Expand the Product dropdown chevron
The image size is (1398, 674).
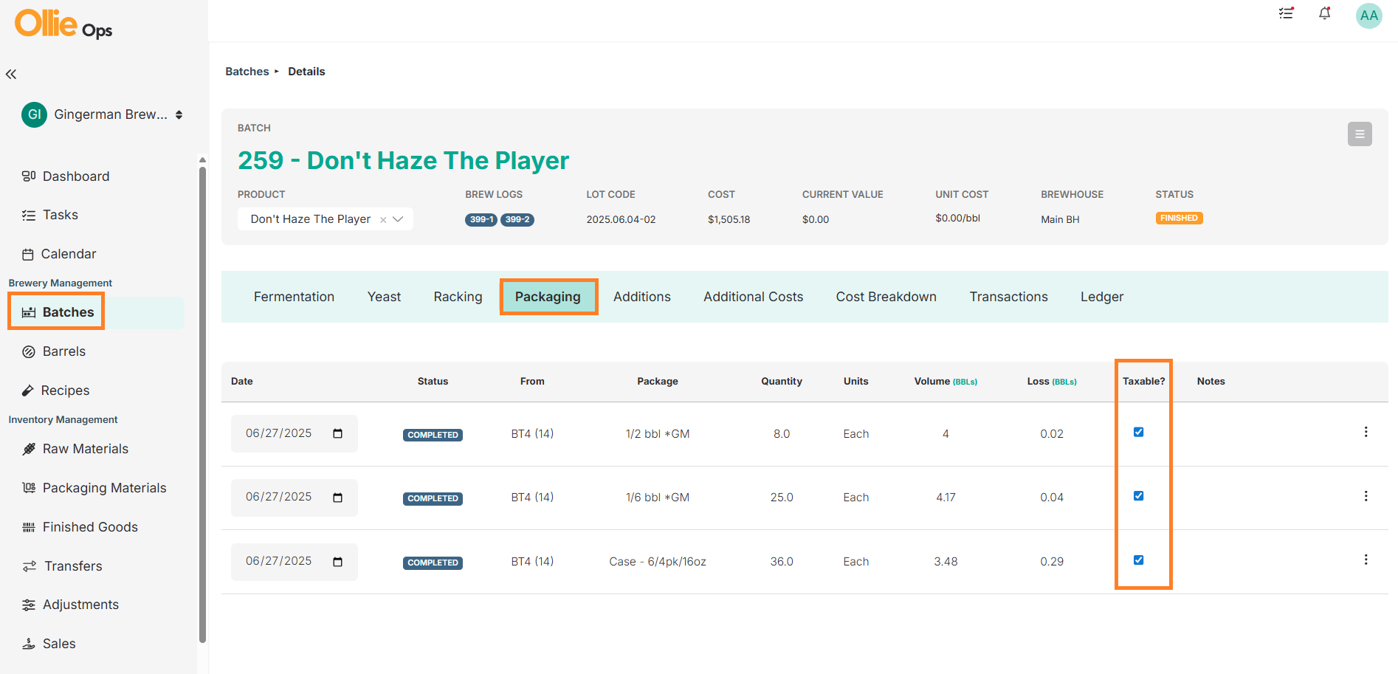click(398, 219)
